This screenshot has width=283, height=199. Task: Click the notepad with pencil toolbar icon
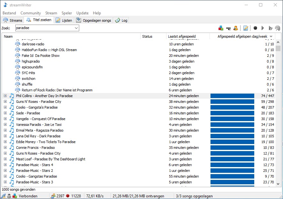[246, 28]
